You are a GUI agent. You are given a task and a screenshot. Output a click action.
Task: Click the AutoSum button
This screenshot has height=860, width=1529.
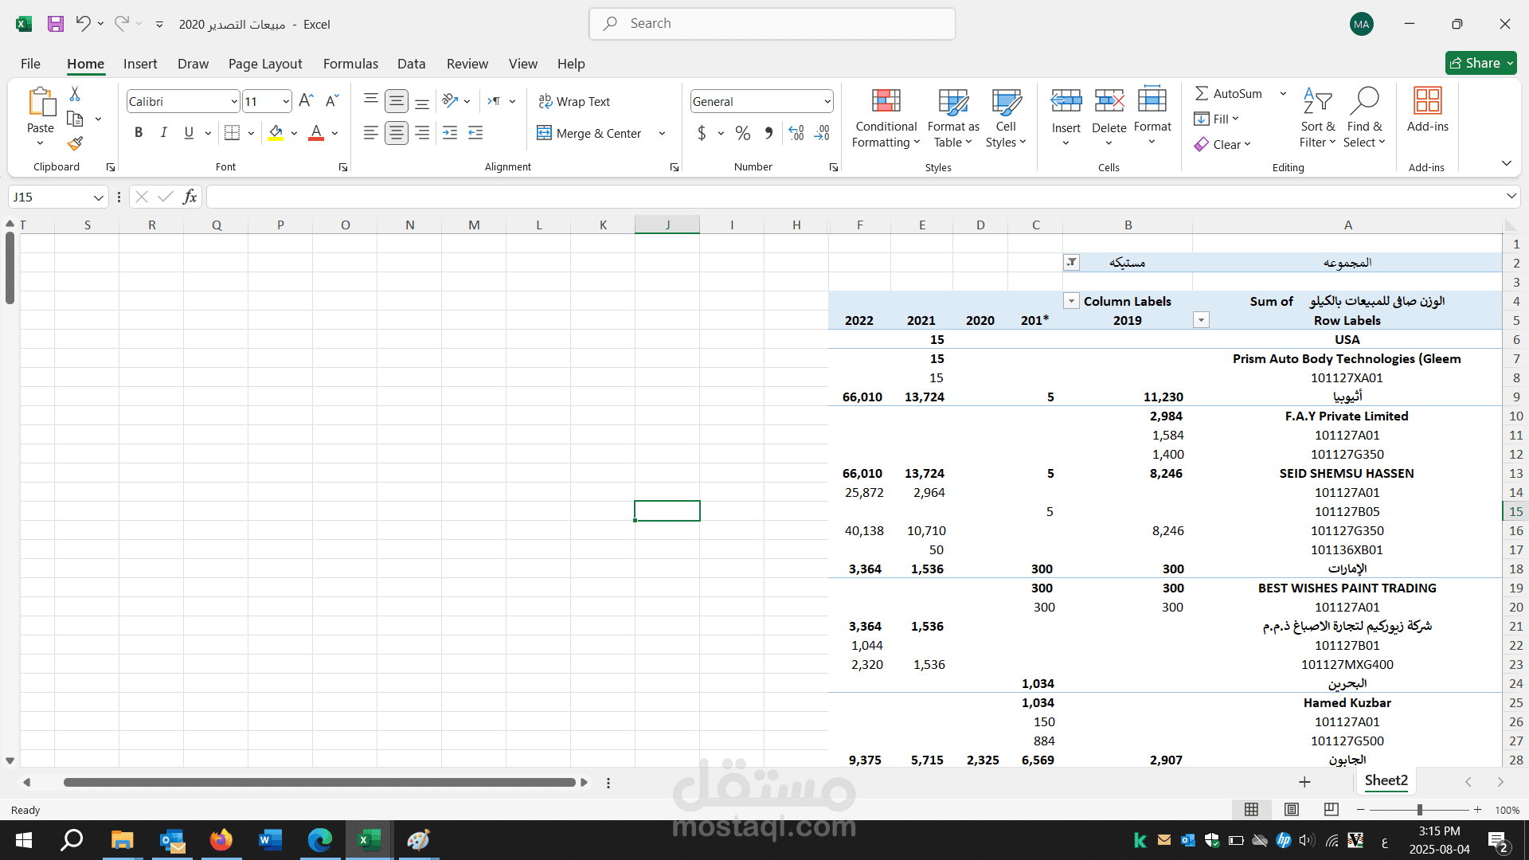coord(1229,93)
